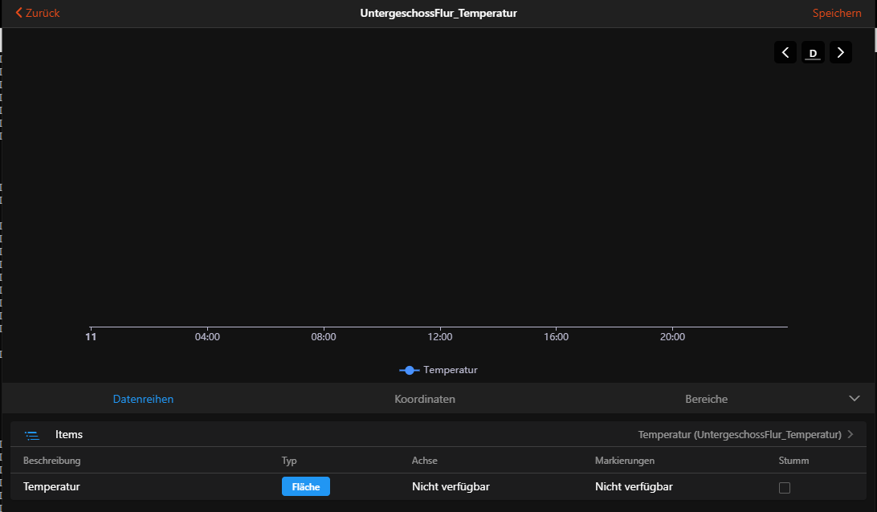Select the next day arrow

[840, 51]
